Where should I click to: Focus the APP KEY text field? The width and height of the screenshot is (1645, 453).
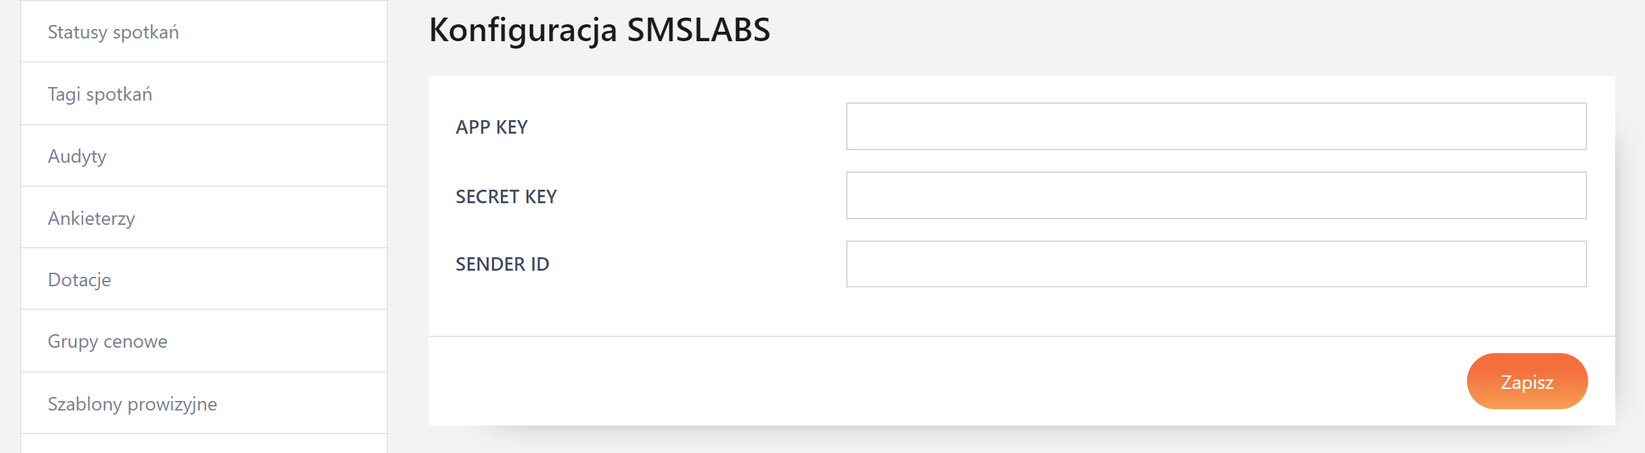click(x=1216, y=126)
